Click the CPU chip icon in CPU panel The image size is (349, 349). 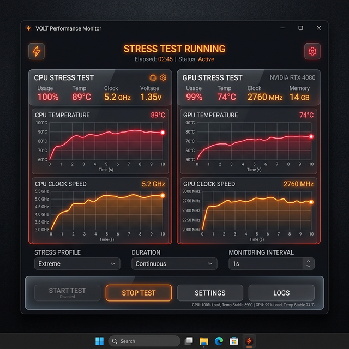tap(153, 77)
